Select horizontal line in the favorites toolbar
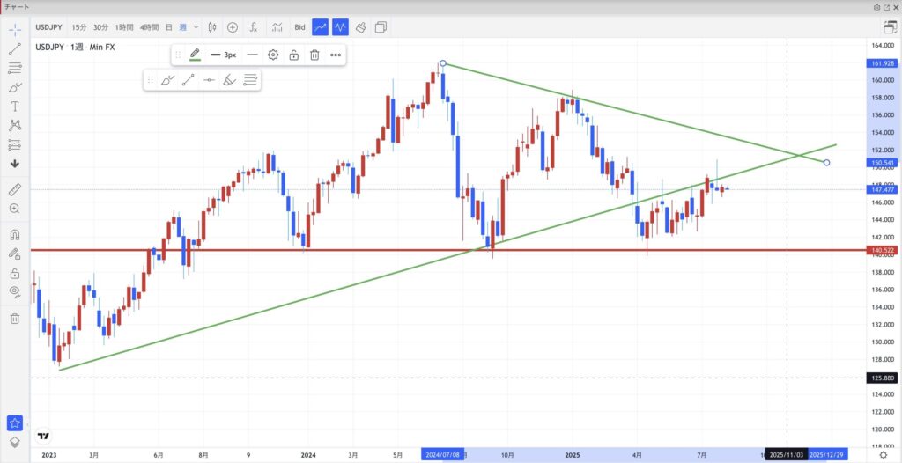Viewport: 902px width, 463px height. [209, 80]
